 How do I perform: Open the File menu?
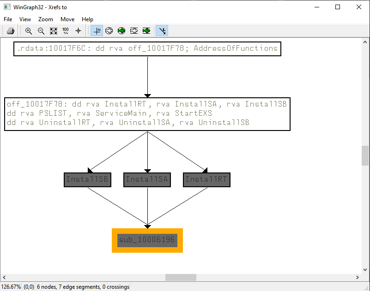pos(8,19)
